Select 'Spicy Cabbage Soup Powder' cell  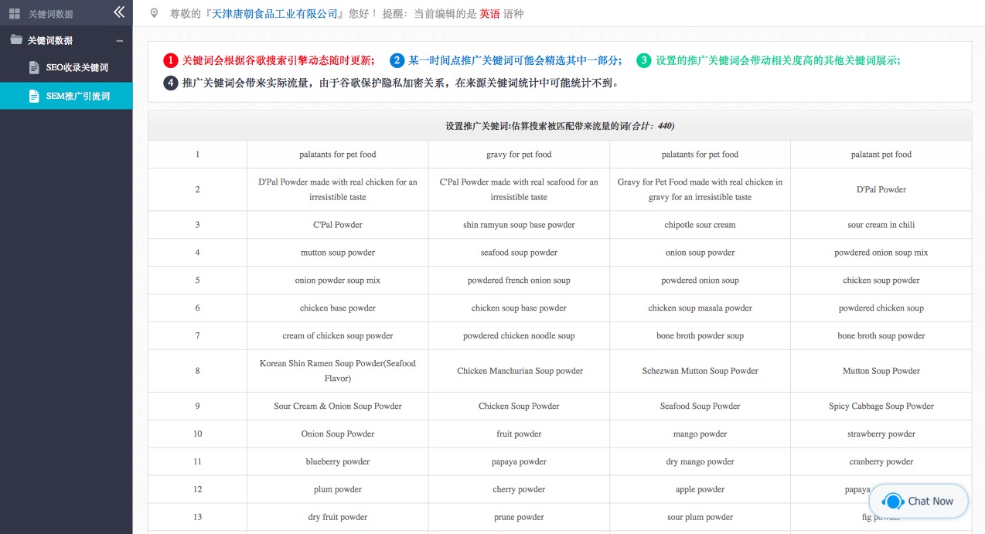click(881, 406)
